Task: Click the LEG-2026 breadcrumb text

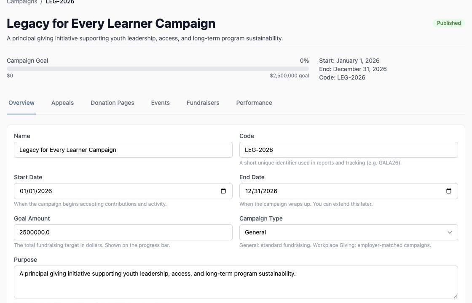Action: 60,2
